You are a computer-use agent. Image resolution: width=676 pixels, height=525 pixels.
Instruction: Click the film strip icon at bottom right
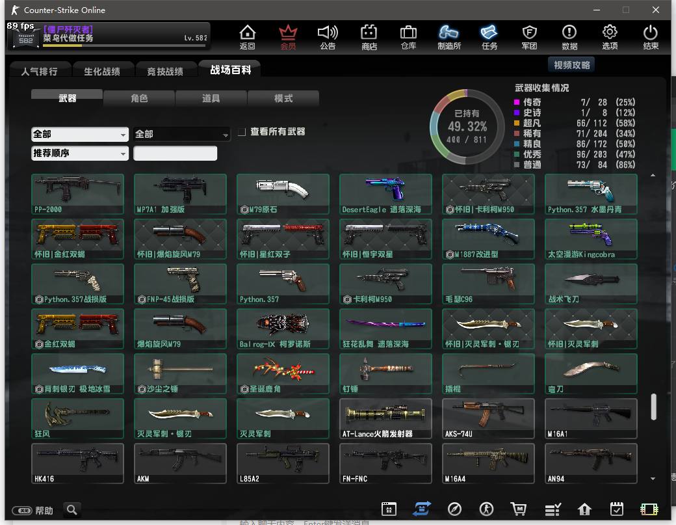tap(649, 509)
